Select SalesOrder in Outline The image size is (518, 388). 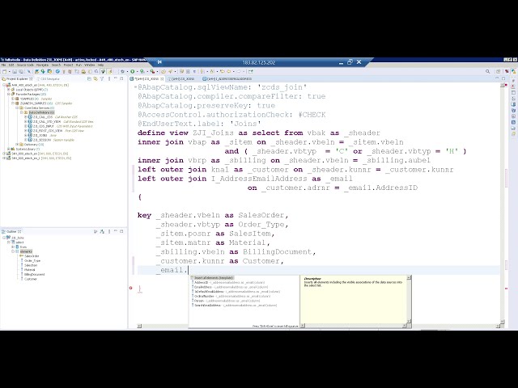32,256
